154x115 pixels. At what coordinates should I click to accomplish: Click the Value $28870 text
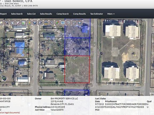click(x=57, y=110)
